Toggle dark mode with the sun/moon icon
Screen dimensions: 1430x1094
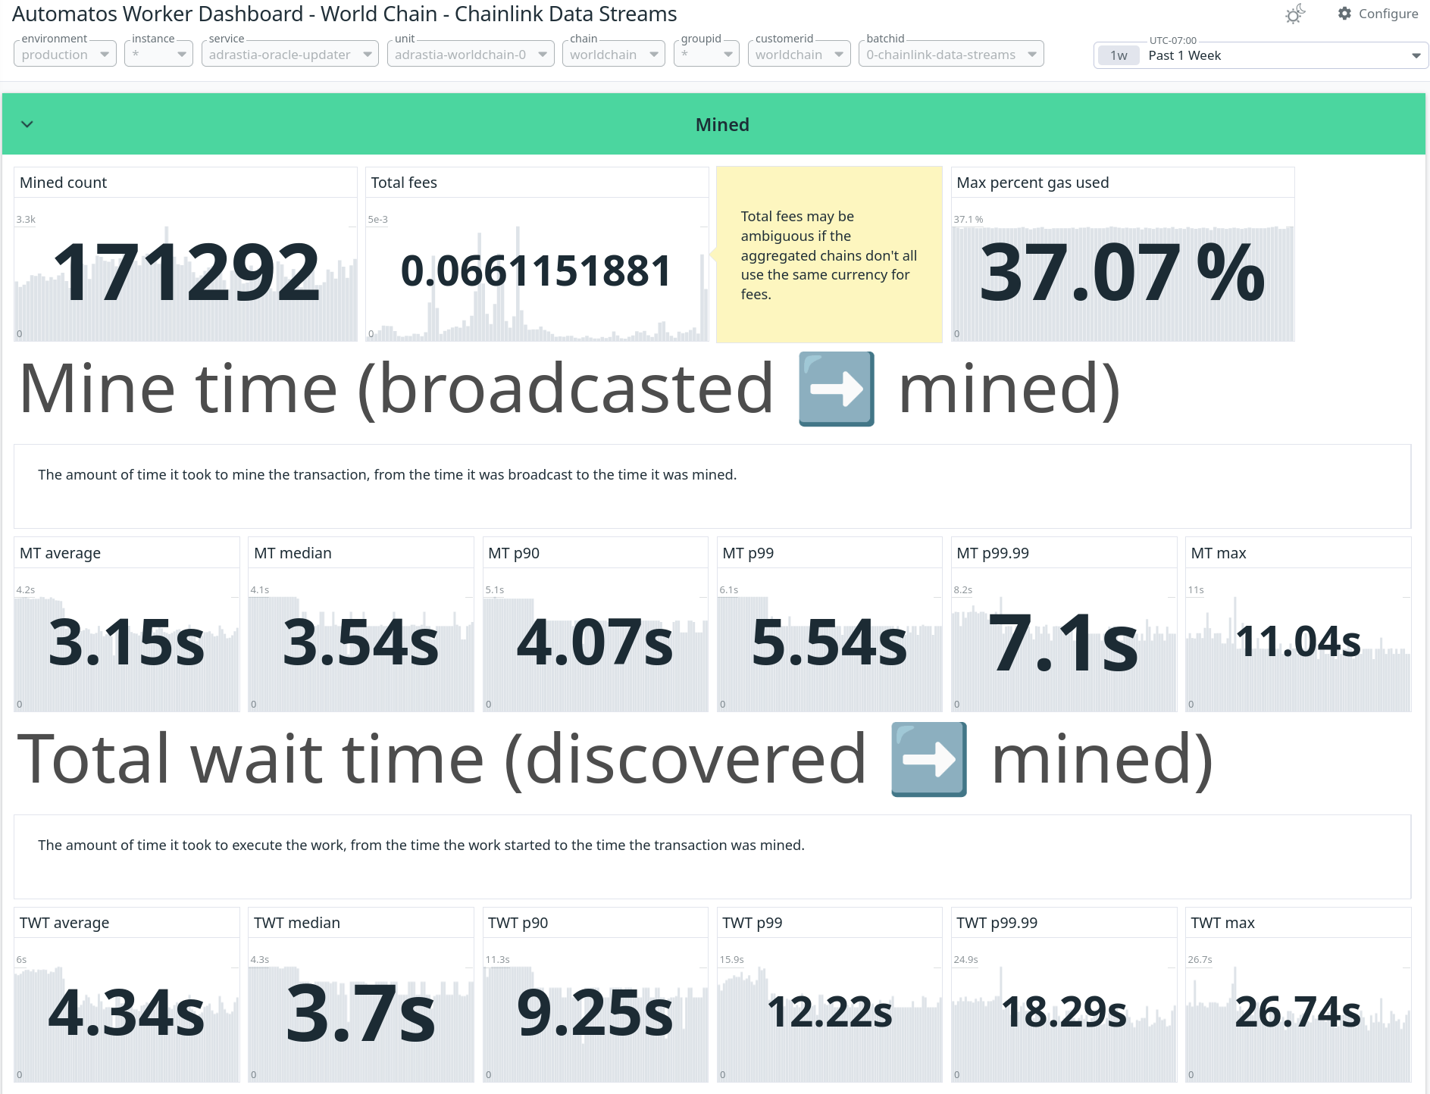(1294, 13)
